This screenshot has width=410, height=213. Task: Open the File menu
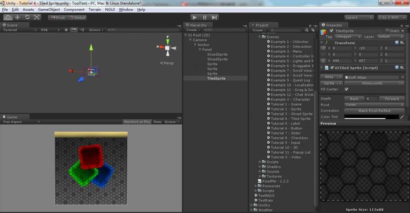(x=5, y=10)
